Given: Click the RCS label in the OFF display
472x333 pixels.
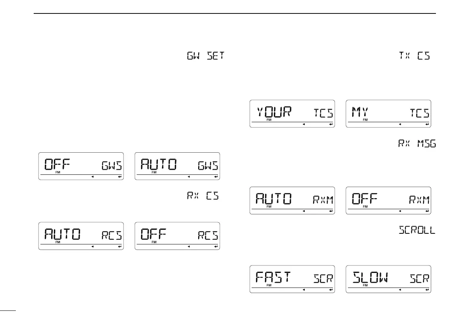Looking at the screenshot, I should [208, 235].
